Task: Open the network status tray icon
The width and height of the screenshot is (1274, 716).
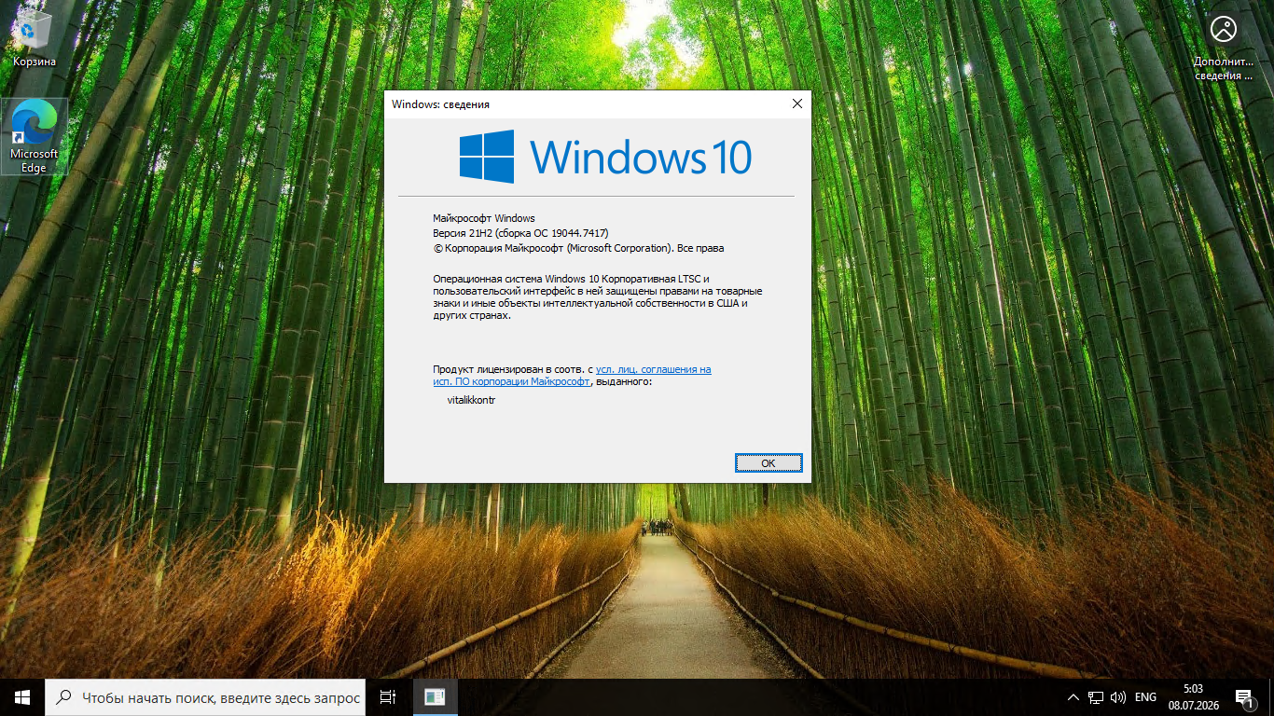Action: click(1096, 697)
